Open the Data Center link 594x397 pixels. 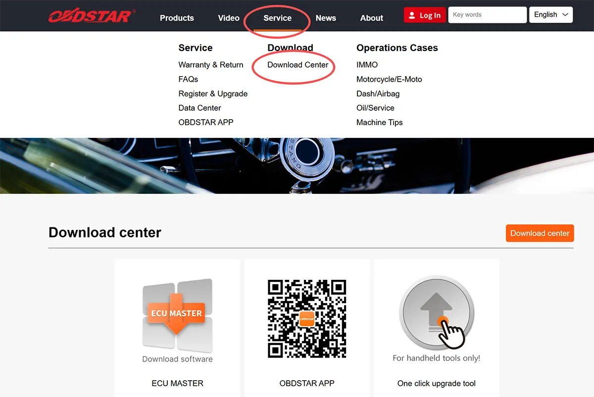(x=199, y=108)
